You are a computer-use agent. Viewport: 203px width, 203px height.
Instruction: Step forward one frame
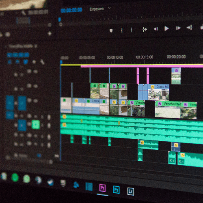(178, 28)
